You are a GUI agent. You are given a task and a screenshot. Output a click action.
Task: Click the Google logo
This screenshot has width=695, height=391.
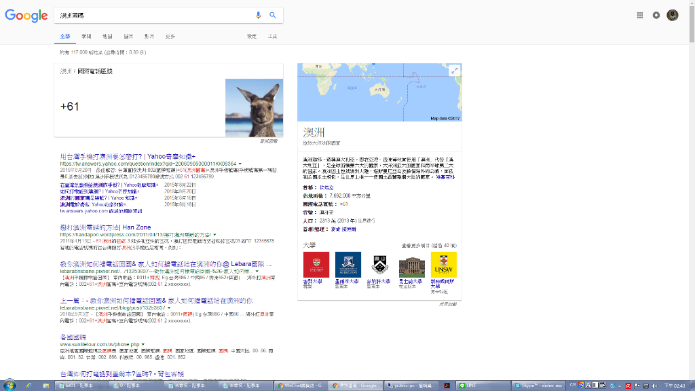26,16
